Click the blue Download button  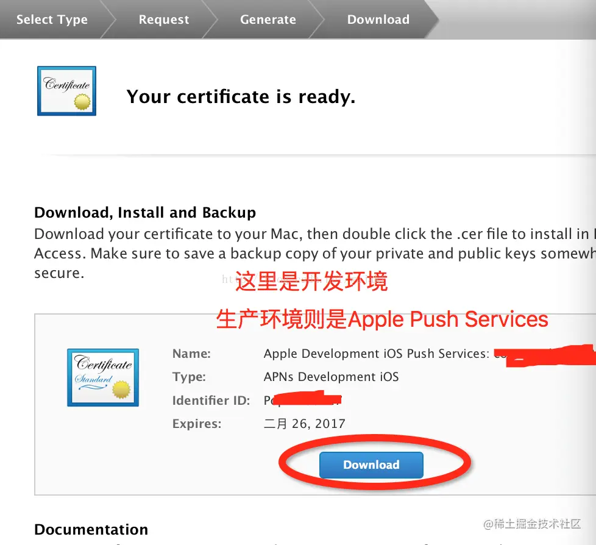[x=371, y=465]
